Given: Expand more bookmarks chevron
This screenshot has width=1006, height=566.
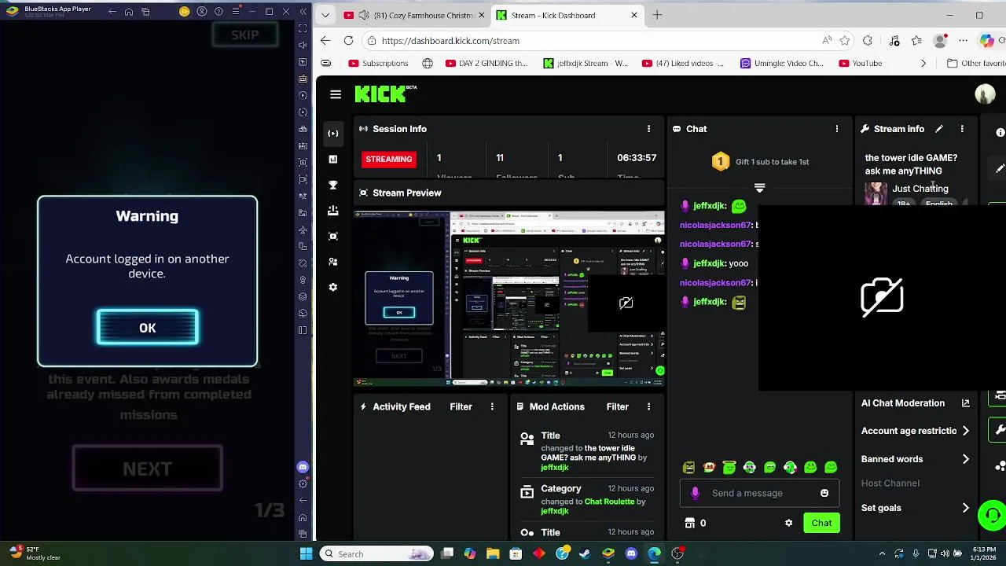Looking at the screenshot, I should click(x=923, y=64).
